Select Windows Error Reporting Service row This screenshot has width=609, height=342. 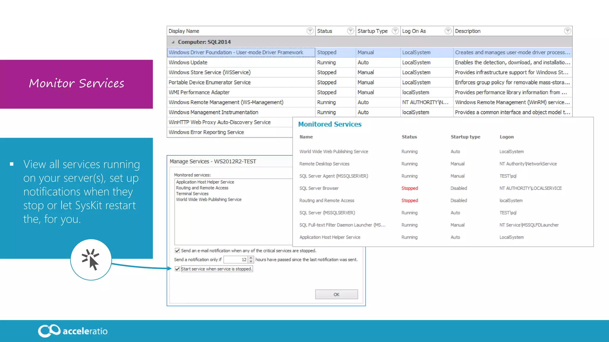pyautogui.click(x=230, y=132)
